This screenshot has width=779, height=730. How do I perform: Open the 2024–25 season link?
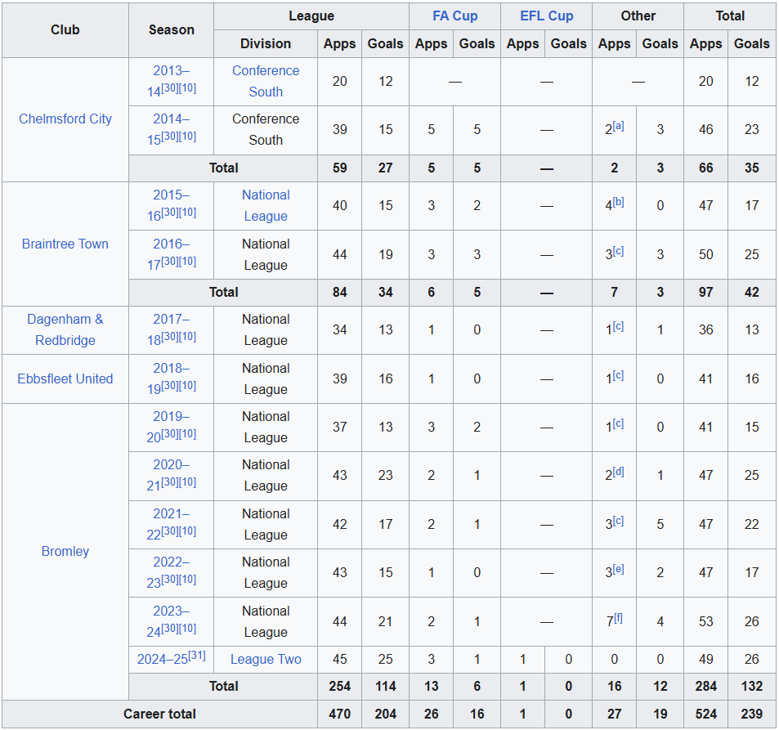pos(163,660)
